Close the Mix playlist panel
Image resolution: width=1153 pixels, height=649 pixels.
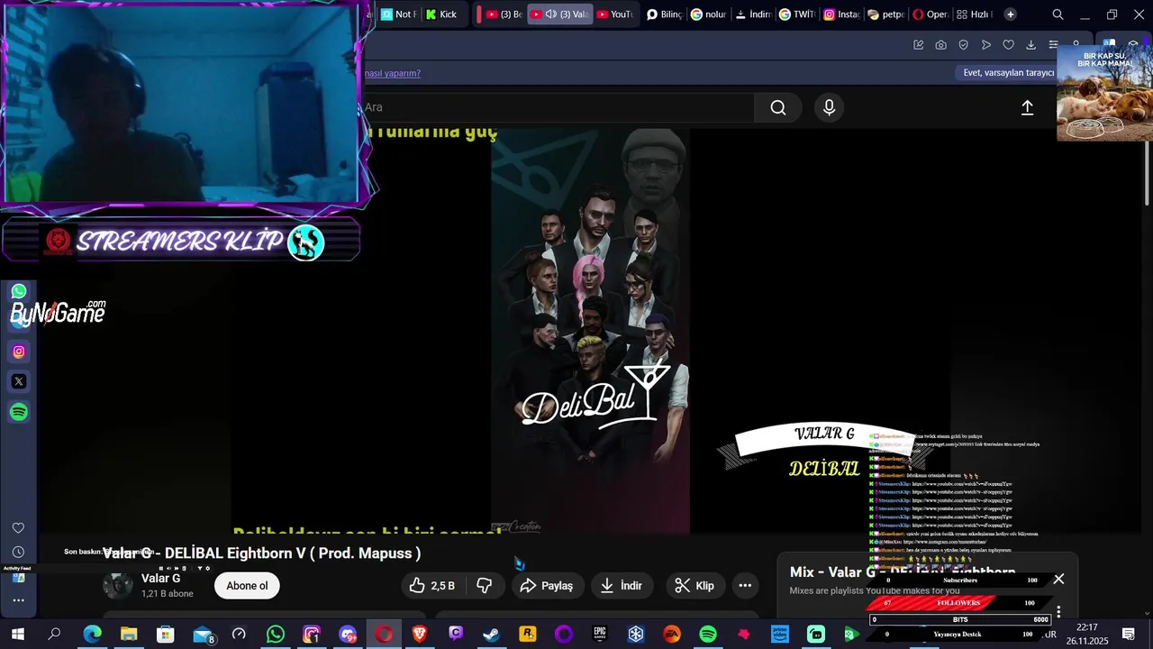pos(1058,579)
